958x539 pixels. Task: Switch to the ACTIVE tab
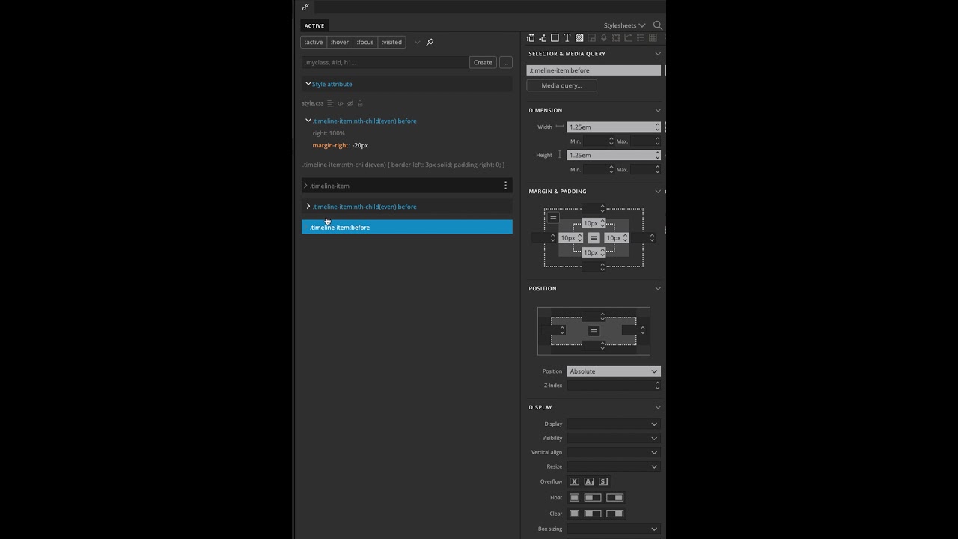point(314,25)
